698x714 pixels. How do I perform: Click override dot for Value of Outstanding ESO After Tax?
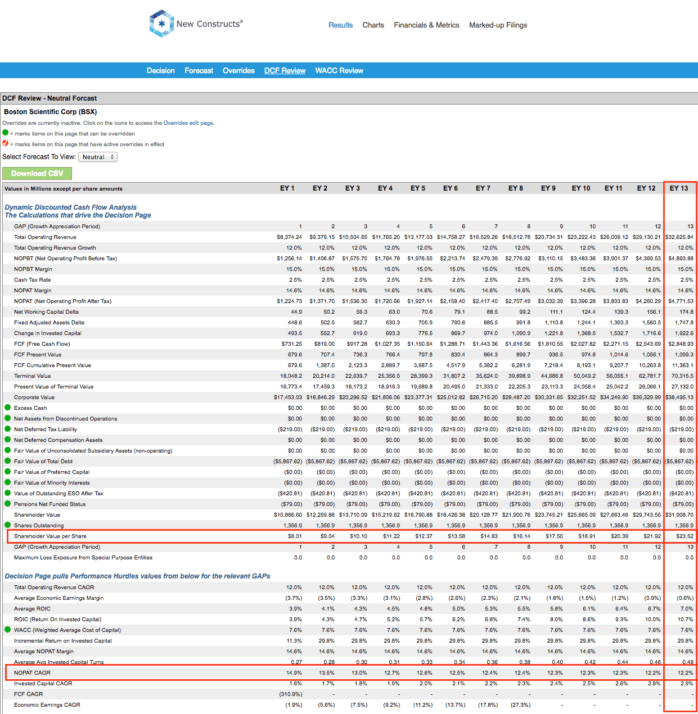pyautogui.click(x=8, y=493)
